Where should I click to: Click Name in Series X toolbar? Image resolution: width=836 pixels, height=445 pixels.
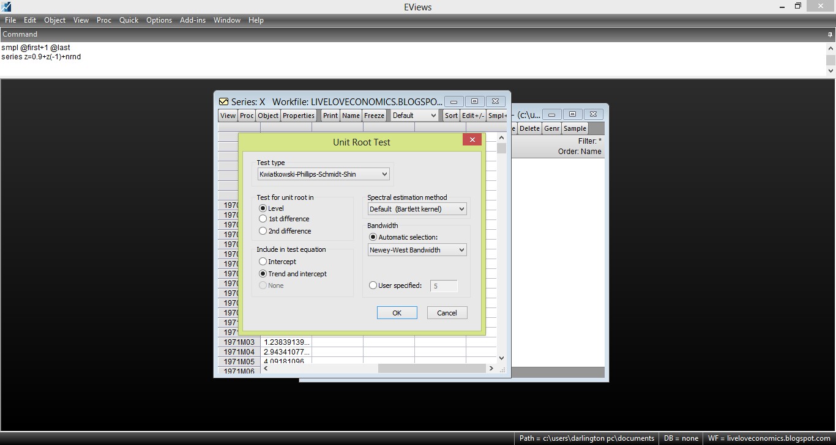point(351,116)
